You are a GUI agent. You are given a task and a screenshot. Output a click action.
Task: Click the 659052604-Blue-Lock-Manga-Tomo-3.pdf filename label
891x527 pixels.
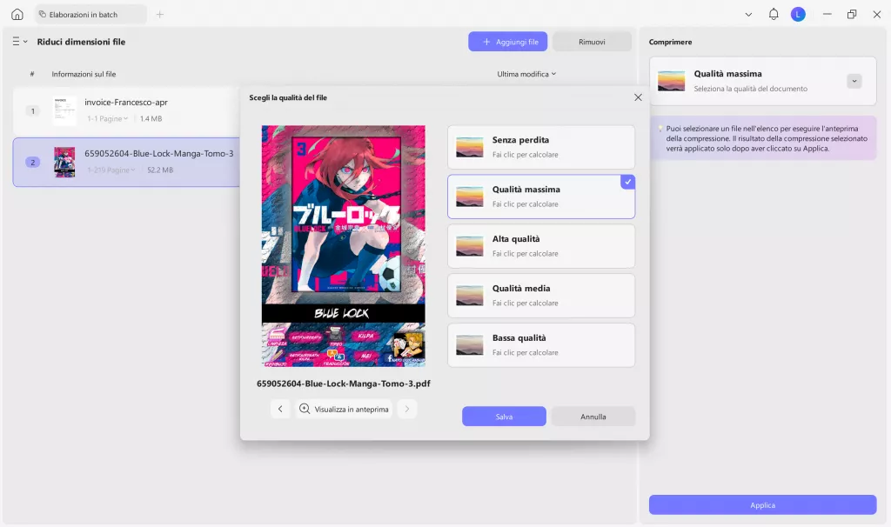343,384
